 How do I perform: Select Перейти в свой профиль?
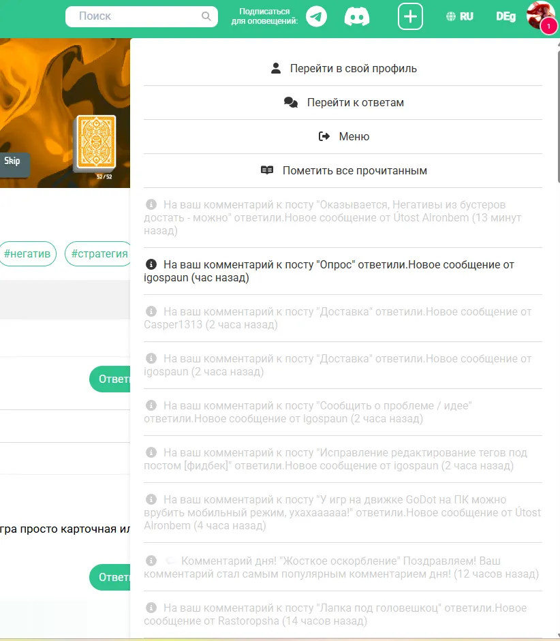(343, 69)
